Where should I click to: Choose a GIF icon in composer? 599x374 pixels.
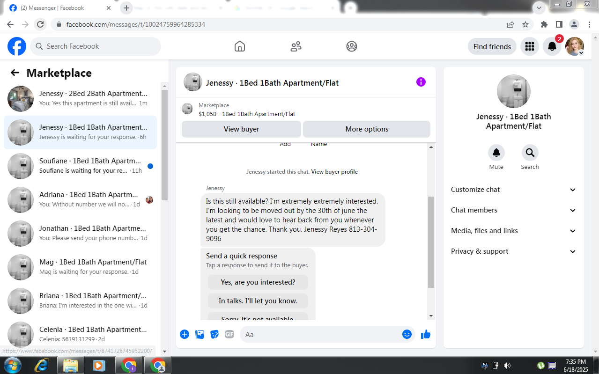tap(229, 334)
